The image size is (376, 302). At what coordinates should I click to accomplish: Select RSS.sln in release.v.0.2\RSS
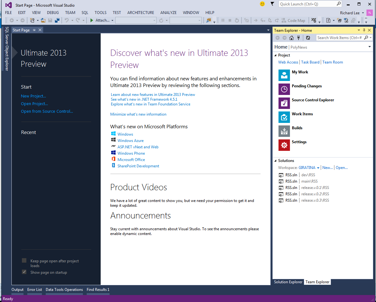click(304, 194)
